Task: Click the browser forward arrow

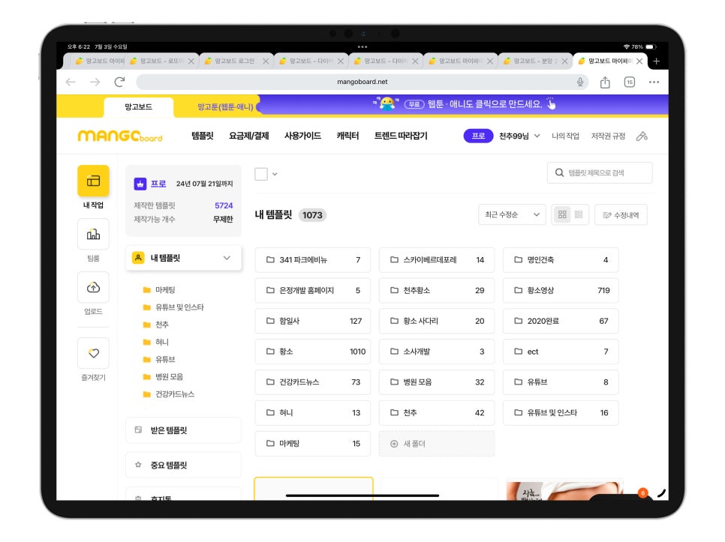Action: click(x=95, y=82)
